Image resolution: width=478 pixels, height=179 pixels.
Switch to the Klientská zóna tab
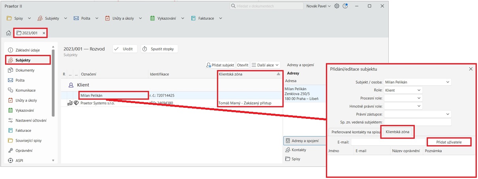point(397,133)
